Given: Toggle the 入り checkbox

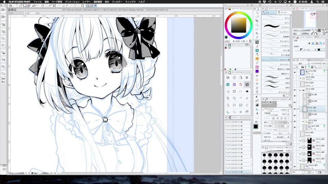Looking at the screenshot, I should tap(265, 140).
